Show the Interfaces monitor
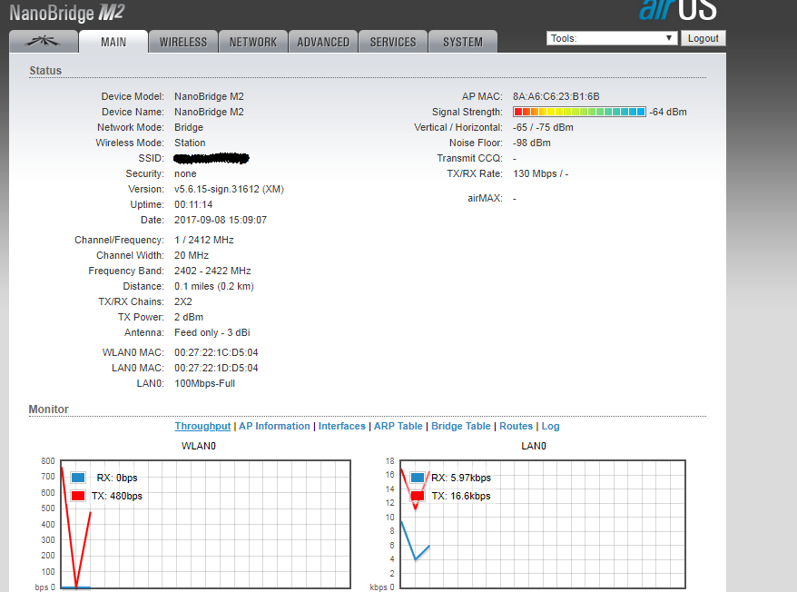The image size is (797, 592). pos(342,426)
